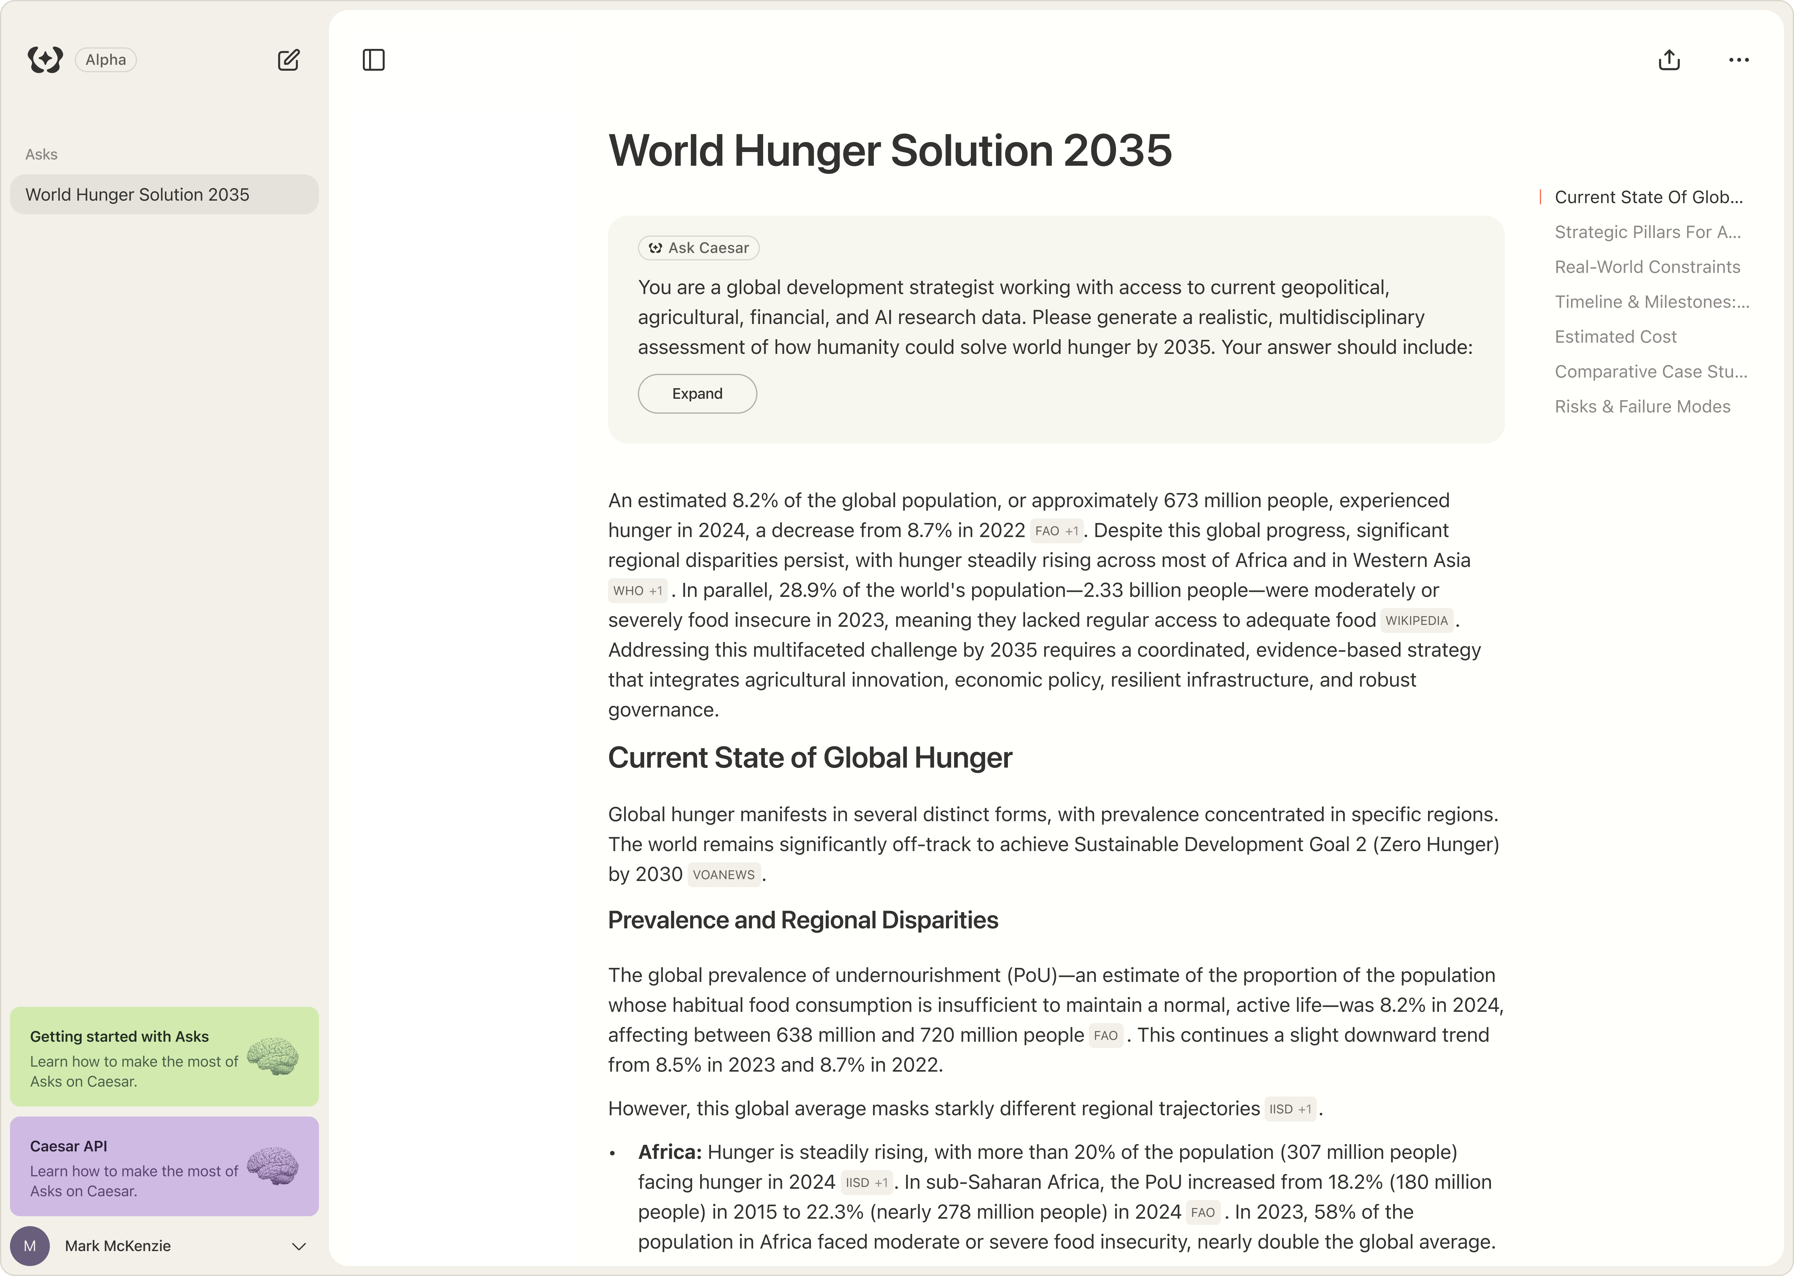Click the Mark McKenzie name text

click(x=118, y=1246)
